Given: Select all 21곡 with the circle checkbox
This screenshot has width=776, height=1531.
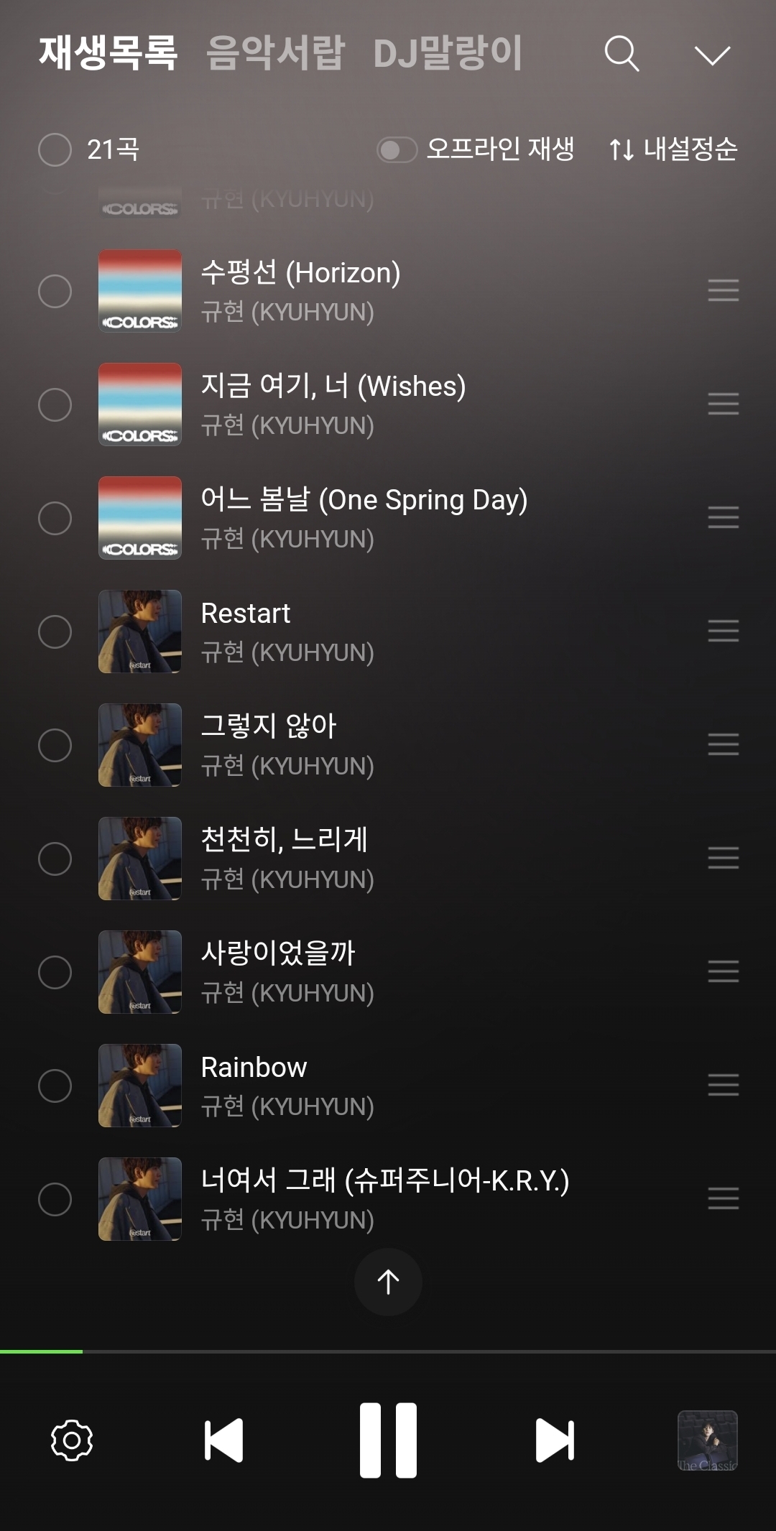Looking at the screenshot, I should click(55, 149).
